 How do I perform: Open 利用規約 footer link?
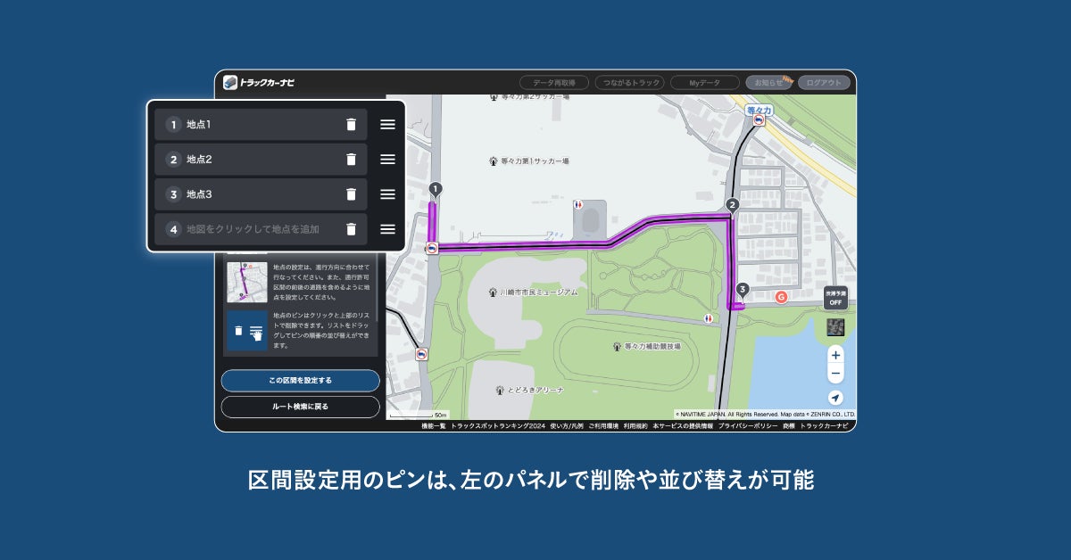pos(635,426)
